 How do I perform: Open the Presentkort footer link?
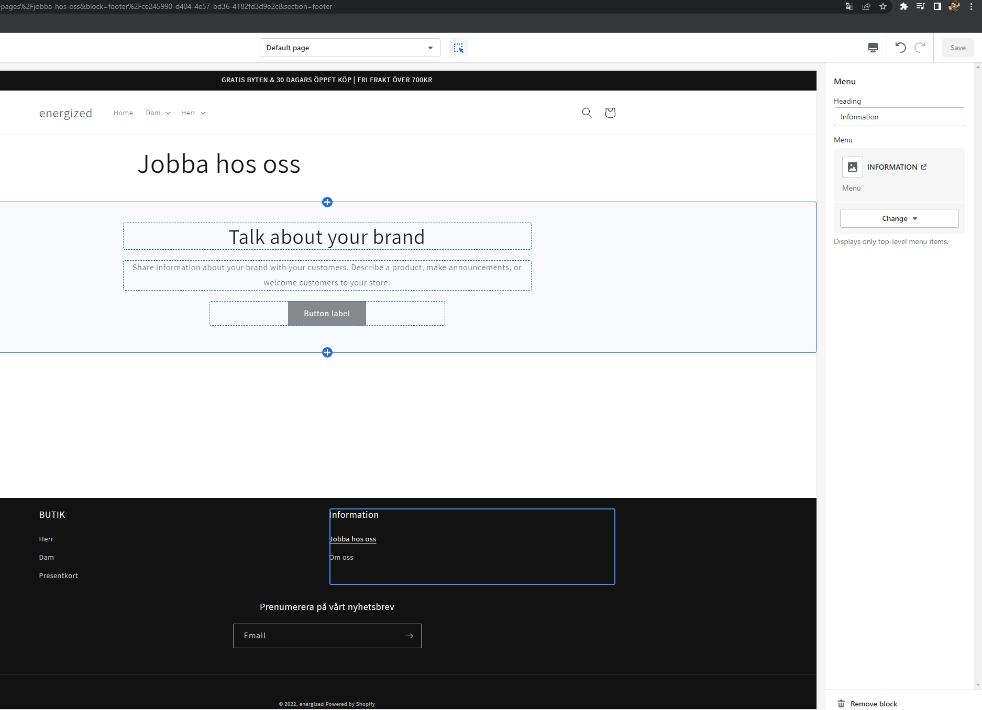58,575
